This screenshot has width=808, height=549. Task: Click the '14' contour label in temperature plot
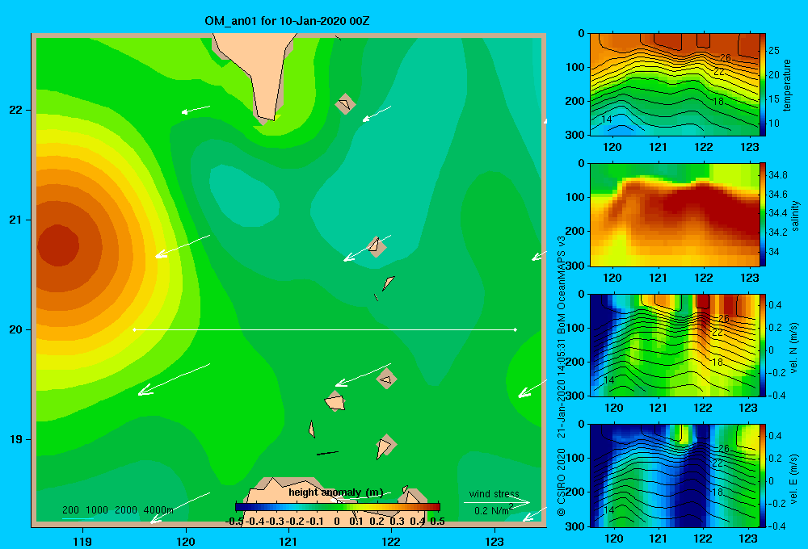[x=607, y=119]
